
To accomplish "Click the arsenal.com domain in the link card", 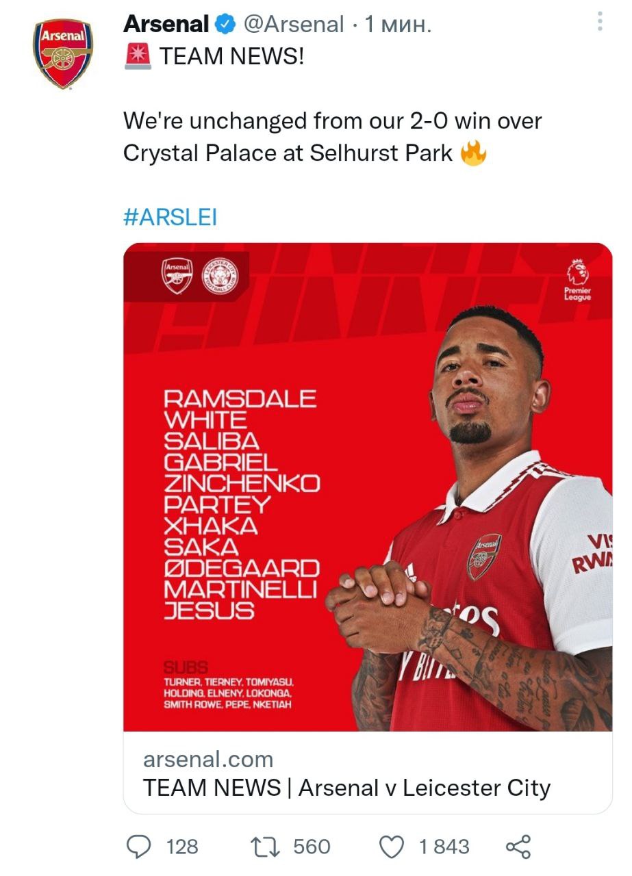I will coord(208,759).
